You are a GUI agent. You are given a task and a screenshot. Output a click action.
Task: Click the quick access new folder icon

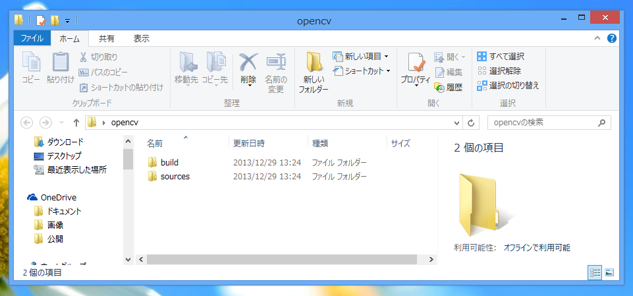[55, 20]
